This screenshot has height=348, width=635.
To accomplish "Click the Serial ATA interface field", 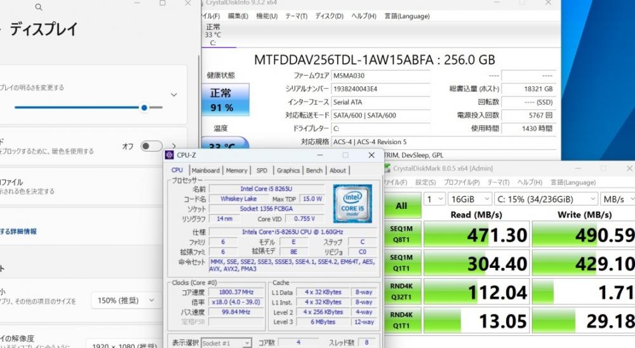I will (x=380, y=102).
